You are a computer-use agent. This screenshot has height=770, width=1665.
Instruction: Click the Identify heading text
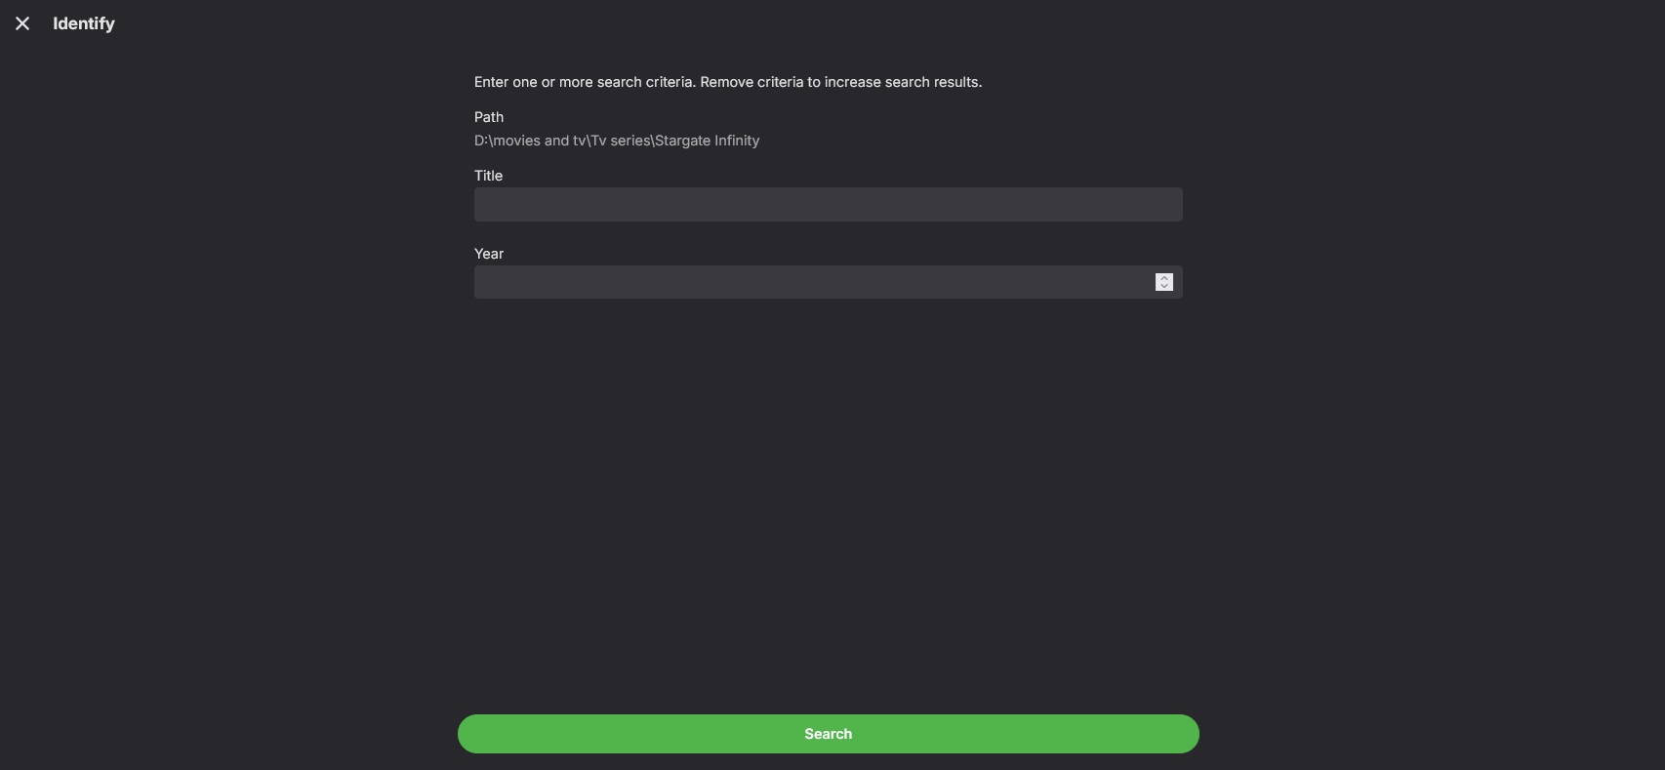pyautogui.click(x=84, y=23)
